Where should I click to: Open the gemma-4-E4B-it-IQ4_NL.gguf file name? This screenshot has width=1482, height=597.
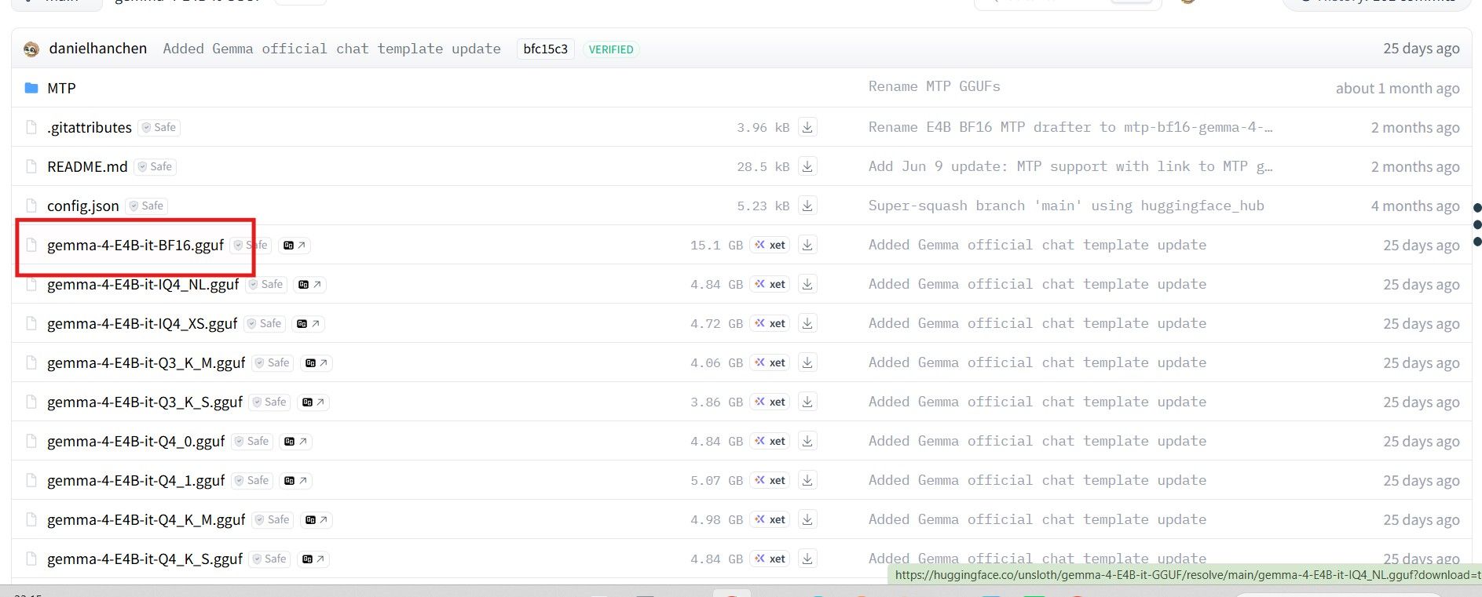(x=143, y=284)
